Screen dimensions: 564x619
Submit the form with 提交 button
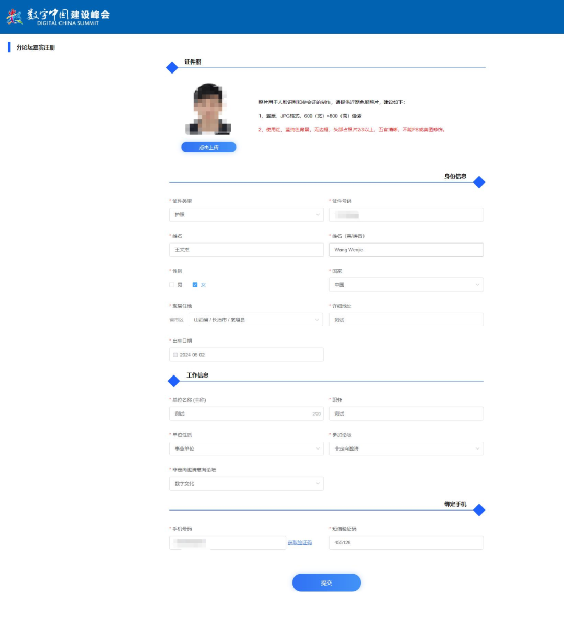click(x=326, y=583)
